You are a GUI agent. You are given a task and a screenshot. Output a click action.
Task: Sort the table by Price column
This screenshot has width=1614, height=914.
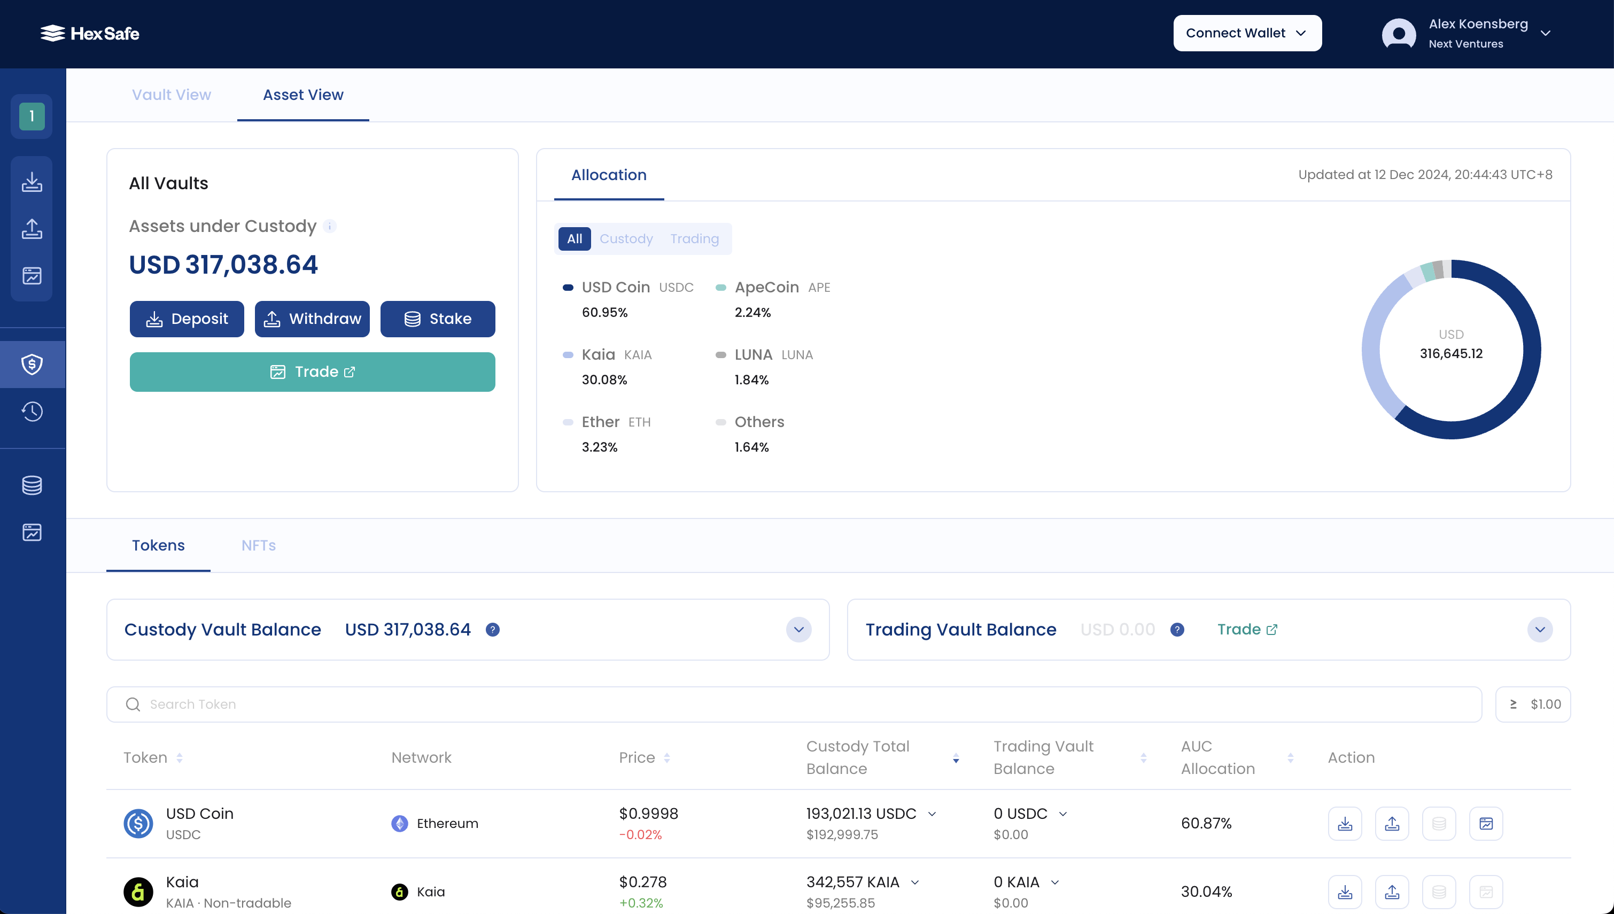pos(667,758)
